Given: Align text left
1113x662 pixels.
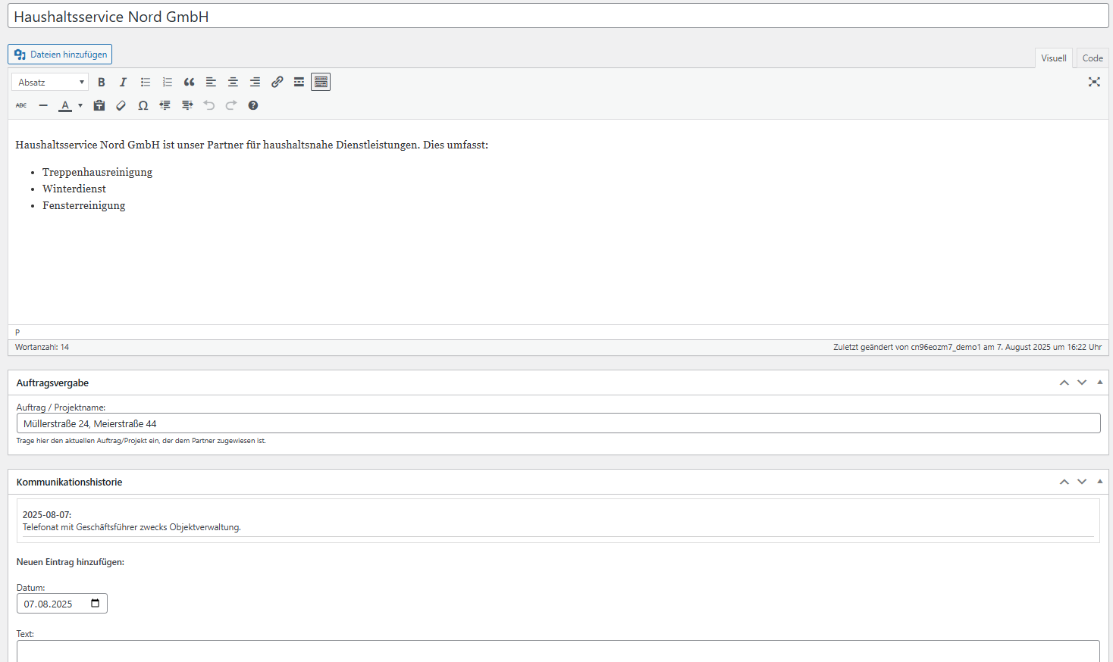Looking at the screenshot, I should tap(211, 82).
